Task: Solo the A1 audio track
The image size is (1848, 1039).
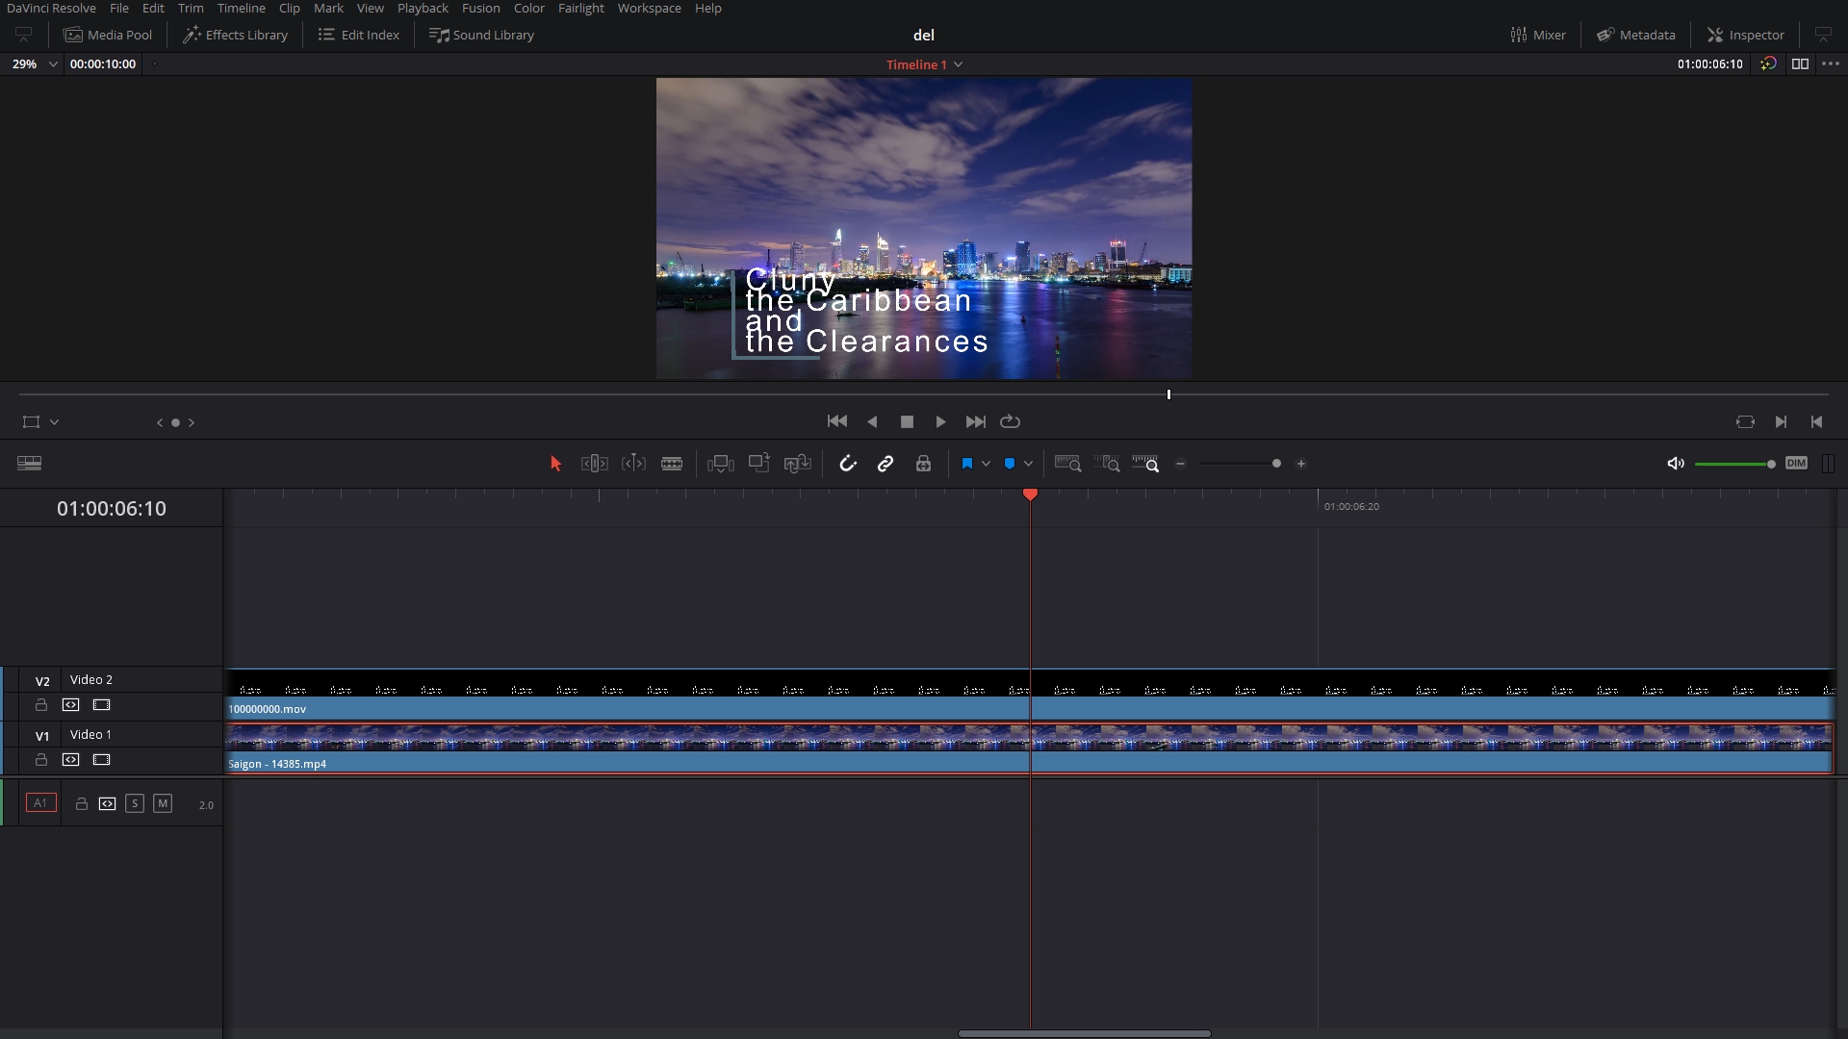Action: [135, 803]
